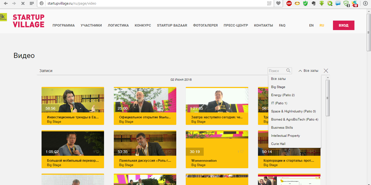Click the browser forward arrow
This screenshot has height=185, width=371.
14,4
